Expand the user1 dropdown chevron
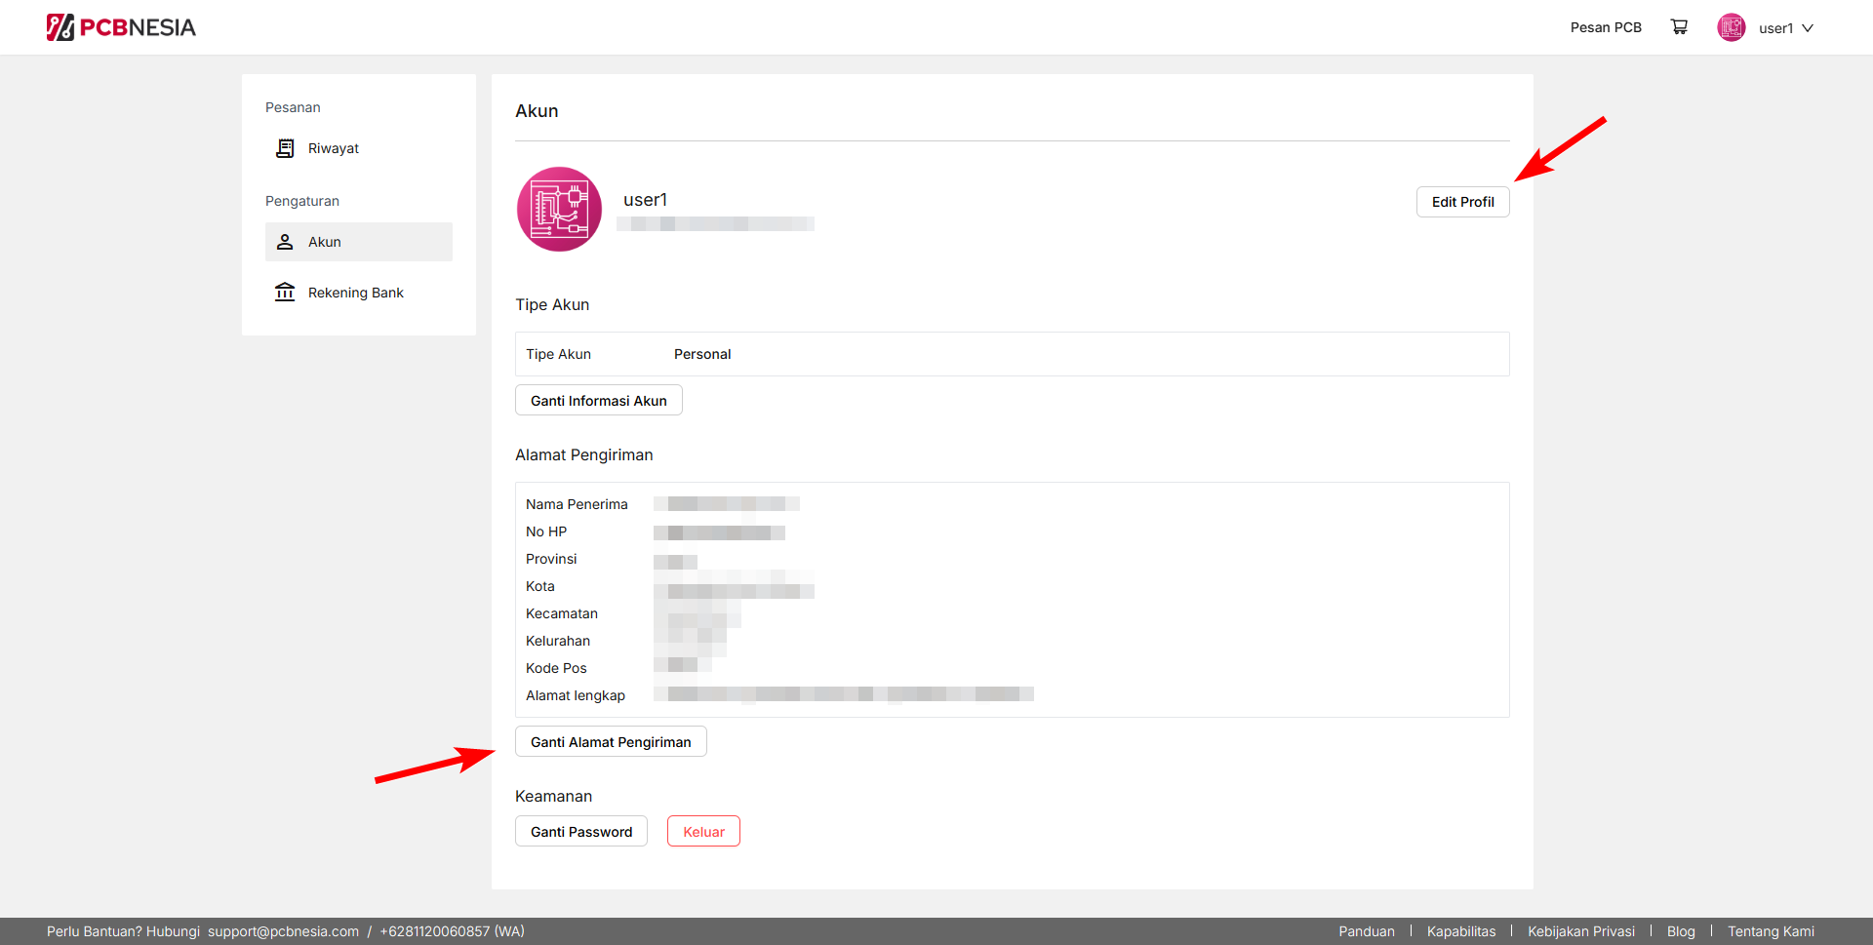The height and width of the screenshot is (945, 1873). (x=1808, y=28)
